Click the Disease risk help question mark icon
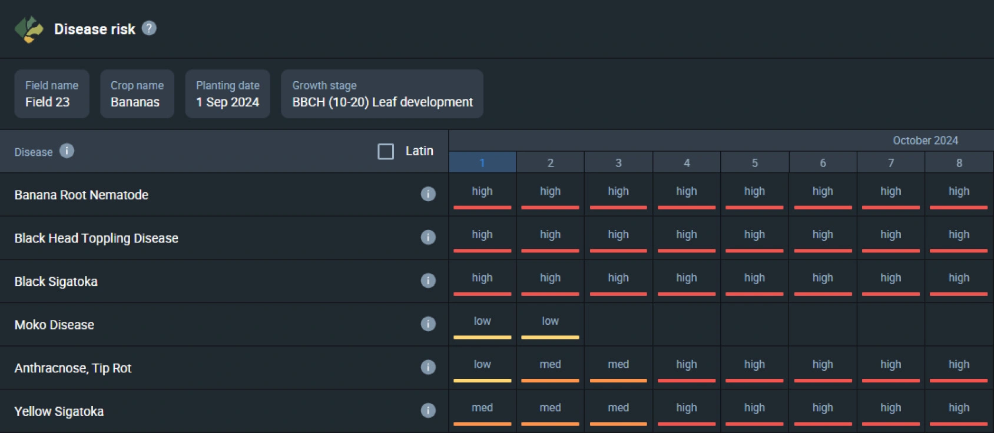Screen dimensions: 994x433 coord(149,28)
